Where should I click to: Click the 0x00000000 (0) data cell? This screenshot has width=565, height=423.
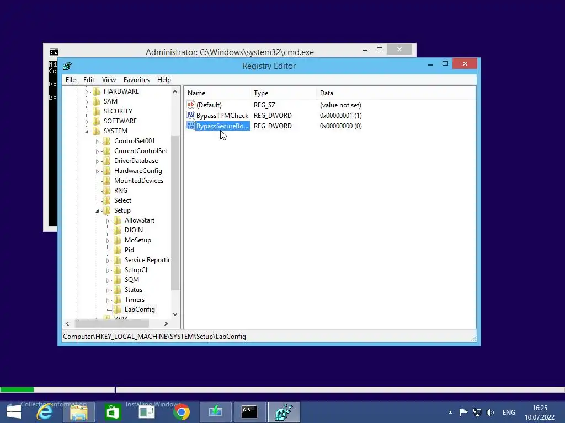tap(341, 126)
